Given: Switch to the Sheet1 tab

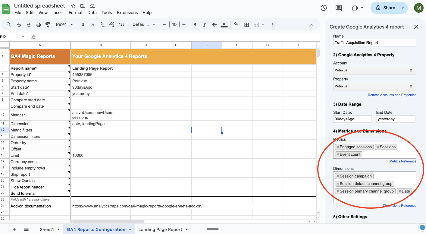Looking at the screenshot, I should click(x=47, y=229).
